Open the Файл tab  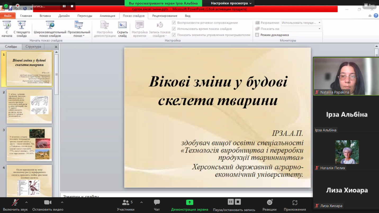click(x=8, y=16)
